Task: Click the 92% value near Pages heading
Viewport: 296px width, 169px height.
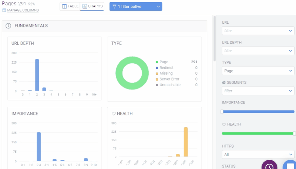Action: (x=31, y=4)
